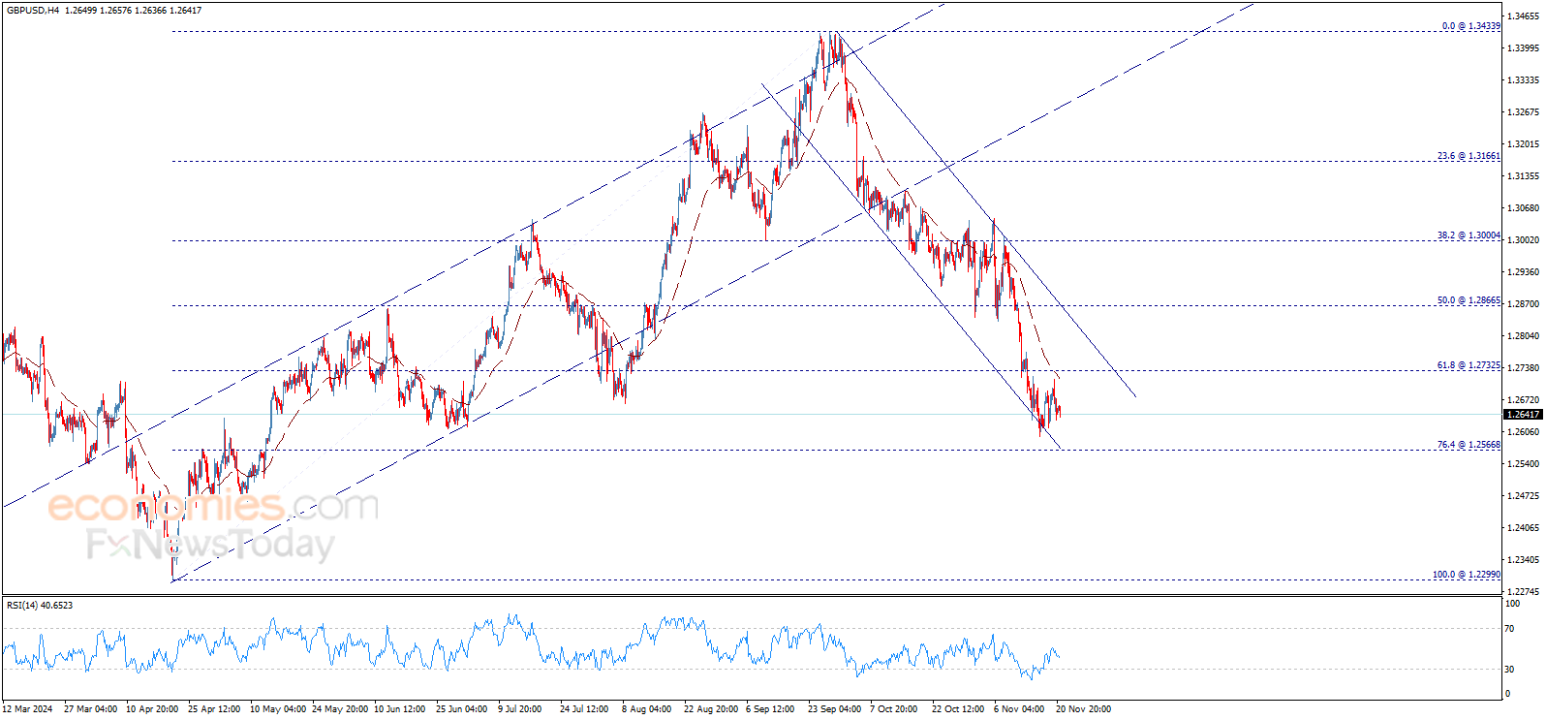
Task: Click the current price tag 1.26417 on axis
Action: (x=1522, y=415)
